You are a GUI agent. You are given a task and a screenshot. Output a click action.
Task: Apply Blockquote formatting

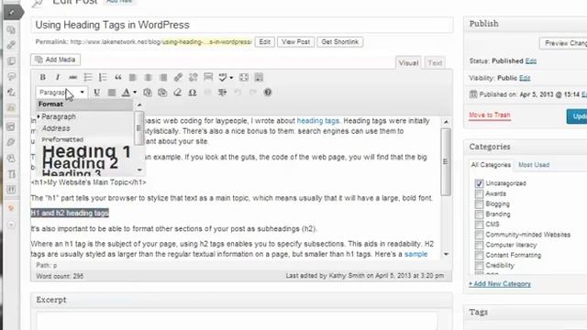pyautogui.click(x=118, y=77)
